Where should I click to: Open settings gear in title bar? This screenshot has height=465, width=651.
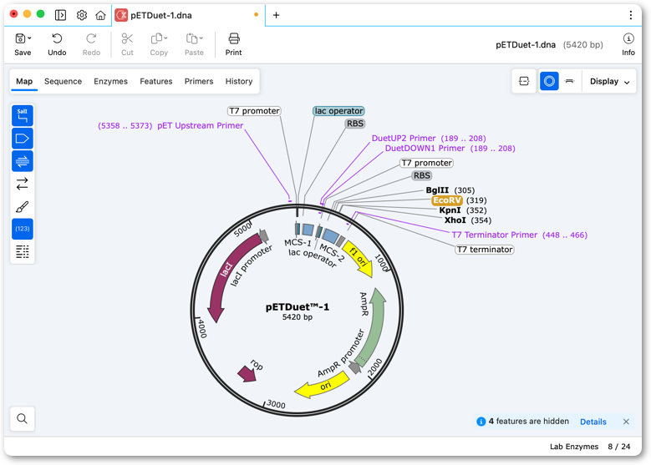[x=82, y=15]
